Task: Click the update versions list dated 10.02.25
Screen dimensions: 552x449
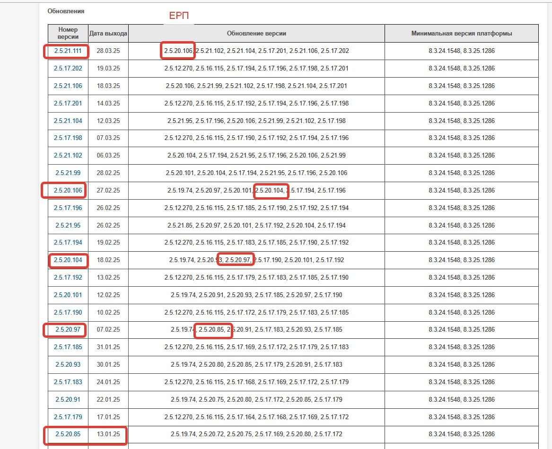Action: coord(256,313)
